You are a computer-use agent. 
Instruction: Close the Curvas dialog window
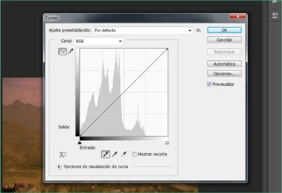coord(238,17)
